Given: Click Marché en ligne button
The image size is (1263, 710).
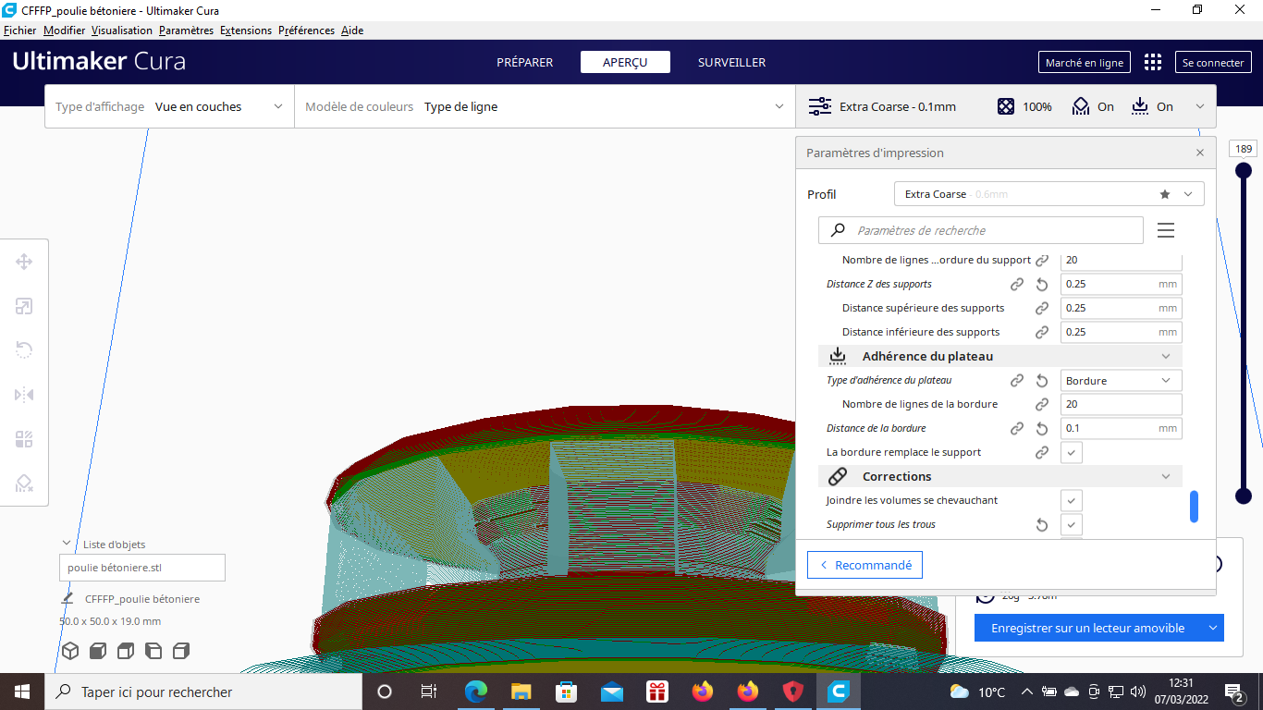Looking at the screenshot, I should coord(1085,63).
